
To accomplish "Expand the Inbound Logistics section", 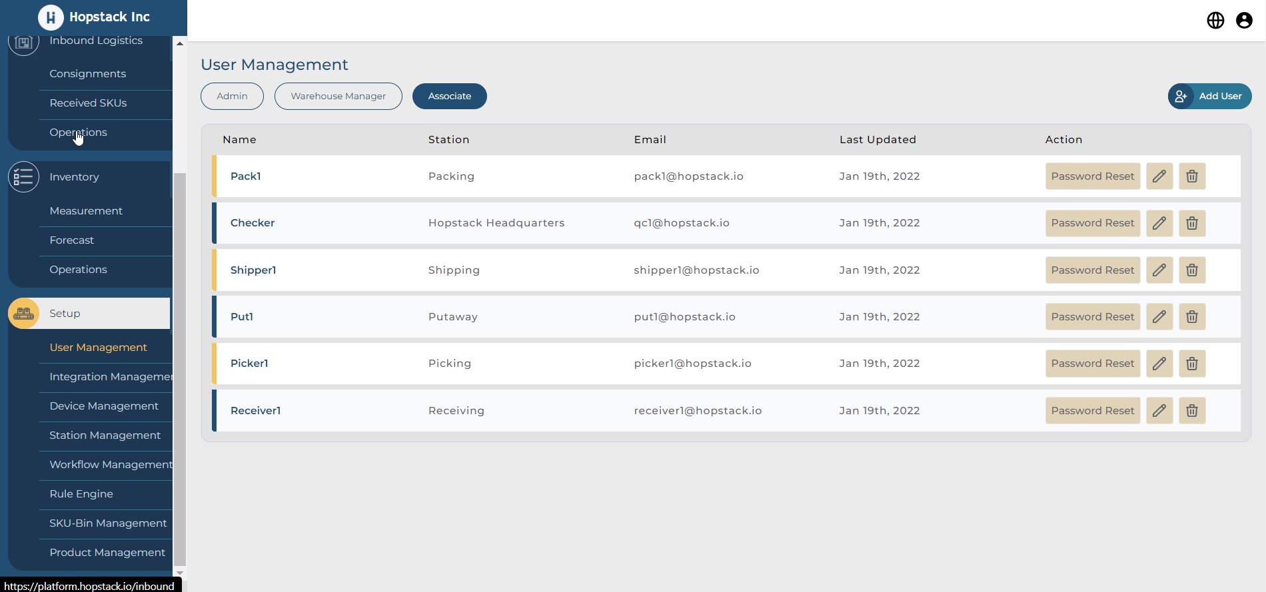I will [x=95, y=41].
